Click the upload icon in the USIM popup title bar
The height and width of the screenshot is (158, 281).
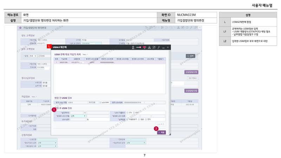tap(133, 47)
